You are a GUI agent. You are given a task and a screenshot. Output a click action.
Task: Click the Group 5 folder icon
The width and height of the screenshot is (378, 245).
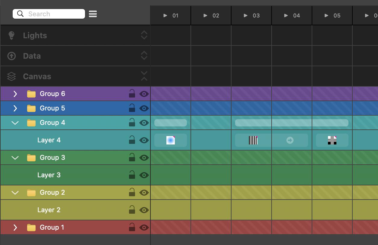(x=31, y=108)
